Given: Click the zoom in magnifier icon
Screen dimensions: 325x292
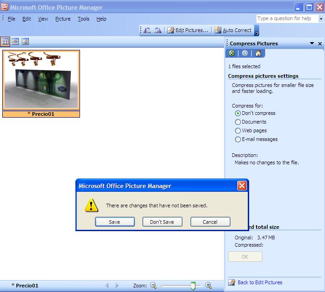Looking at the screenshot, I should point(208,286).
